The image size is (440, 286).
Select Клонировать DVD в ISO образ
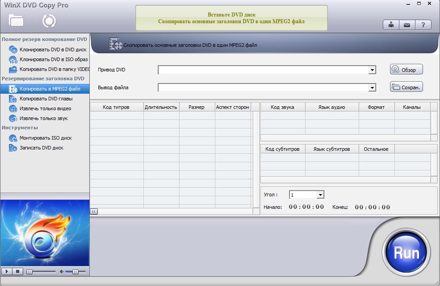pyautogui.click(x=54, y=59)
